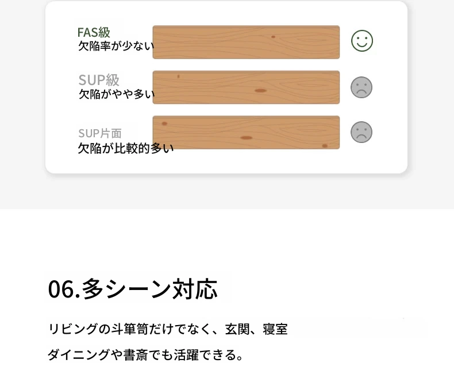The height and width of the screenshot is (371, 454).
Task: Click the line starting with ダイニングや書斎
Action: pos(145,355)
